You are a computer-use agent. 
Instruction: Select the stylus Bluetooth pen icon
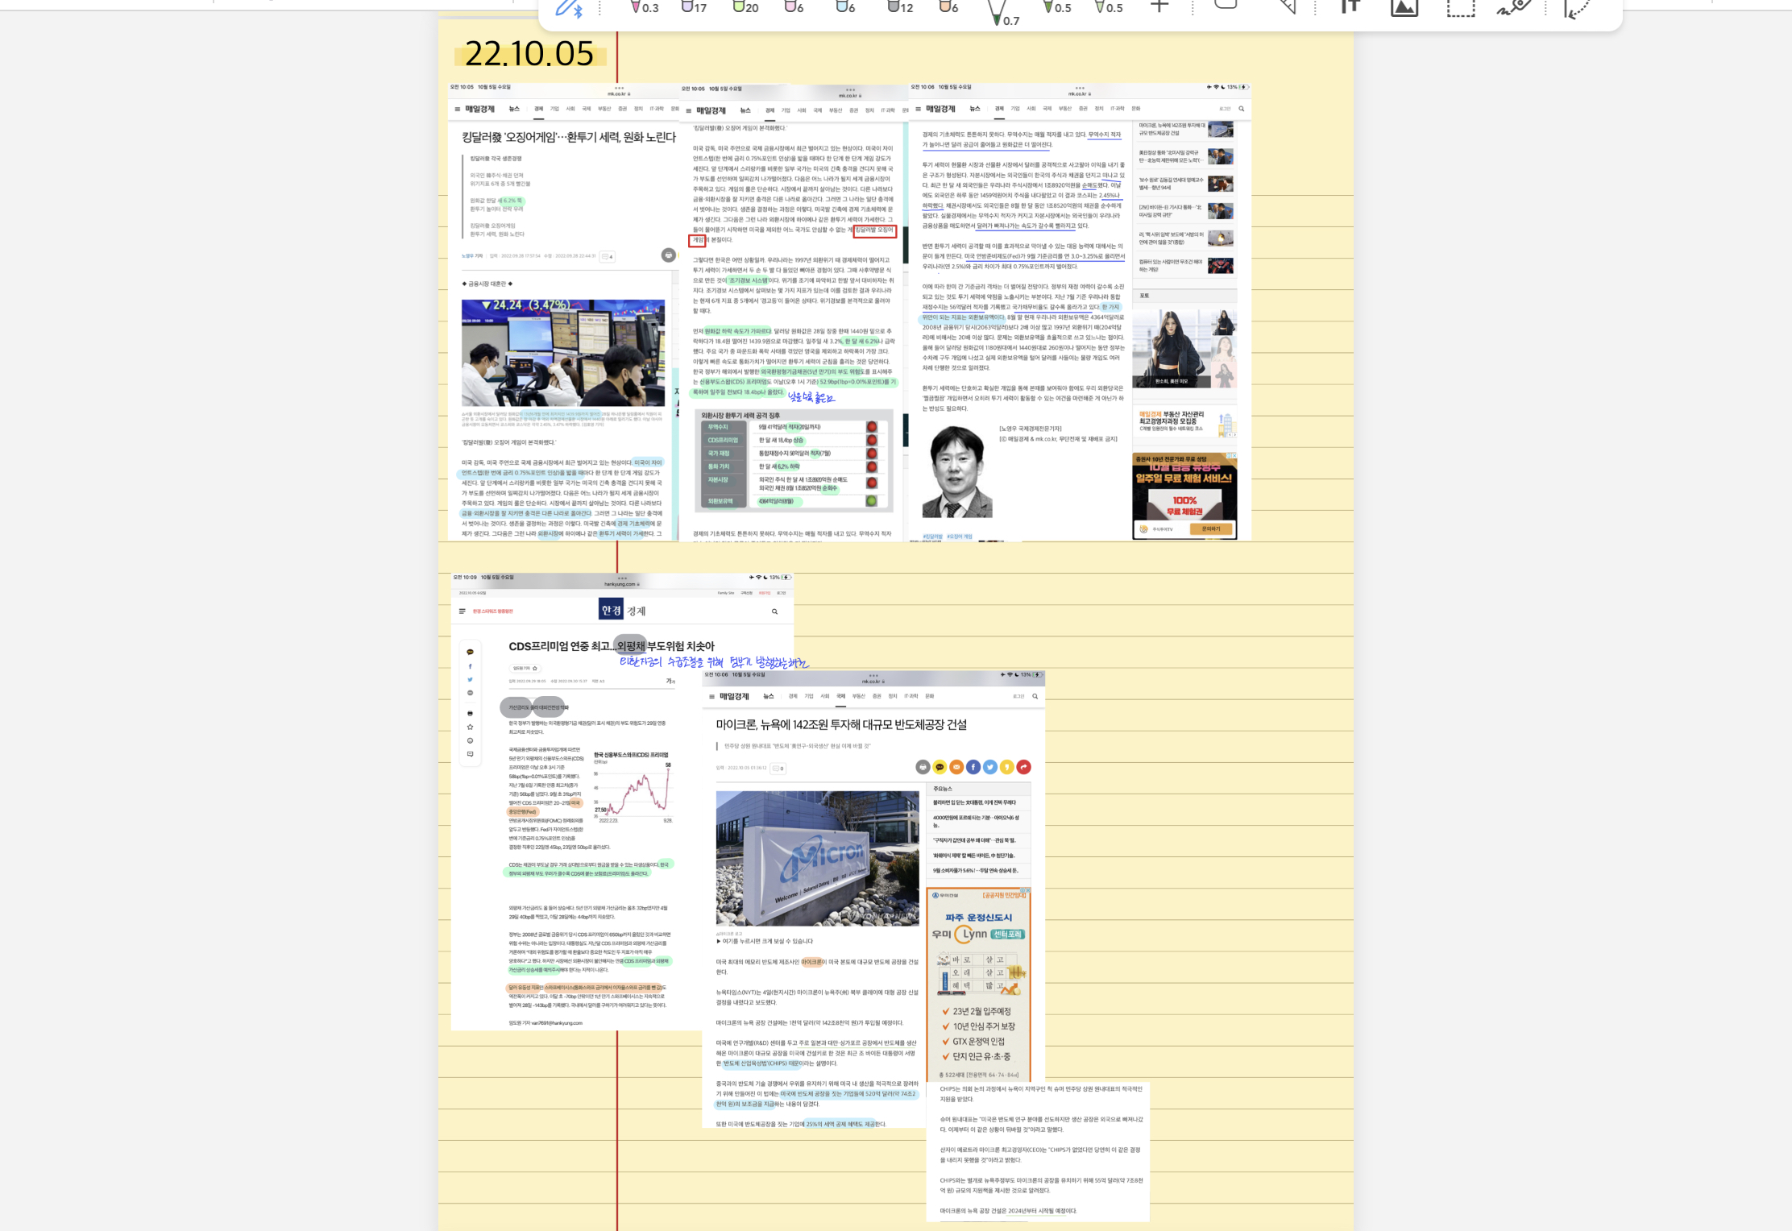click(x=568, y=9)
